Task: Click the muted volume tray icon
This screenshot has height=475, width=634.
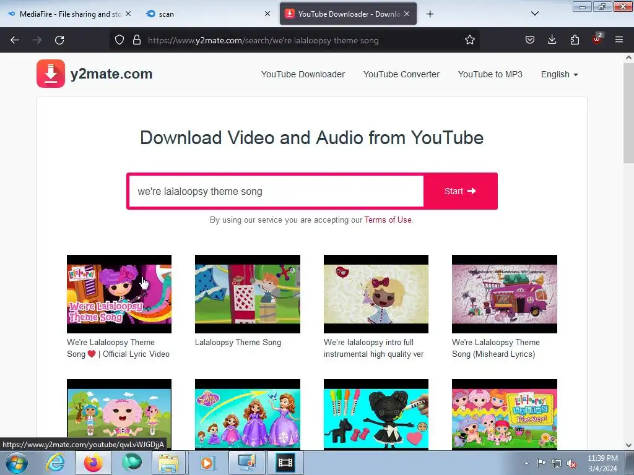Action: [571, 463]
